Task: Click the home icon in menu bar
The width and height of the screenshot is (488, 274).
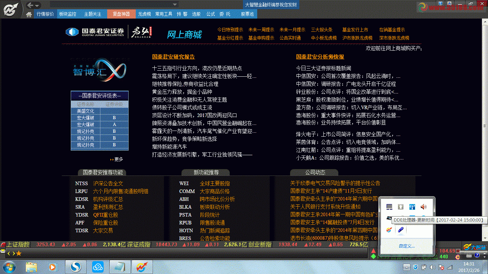Action: click(x=29, y=14)
